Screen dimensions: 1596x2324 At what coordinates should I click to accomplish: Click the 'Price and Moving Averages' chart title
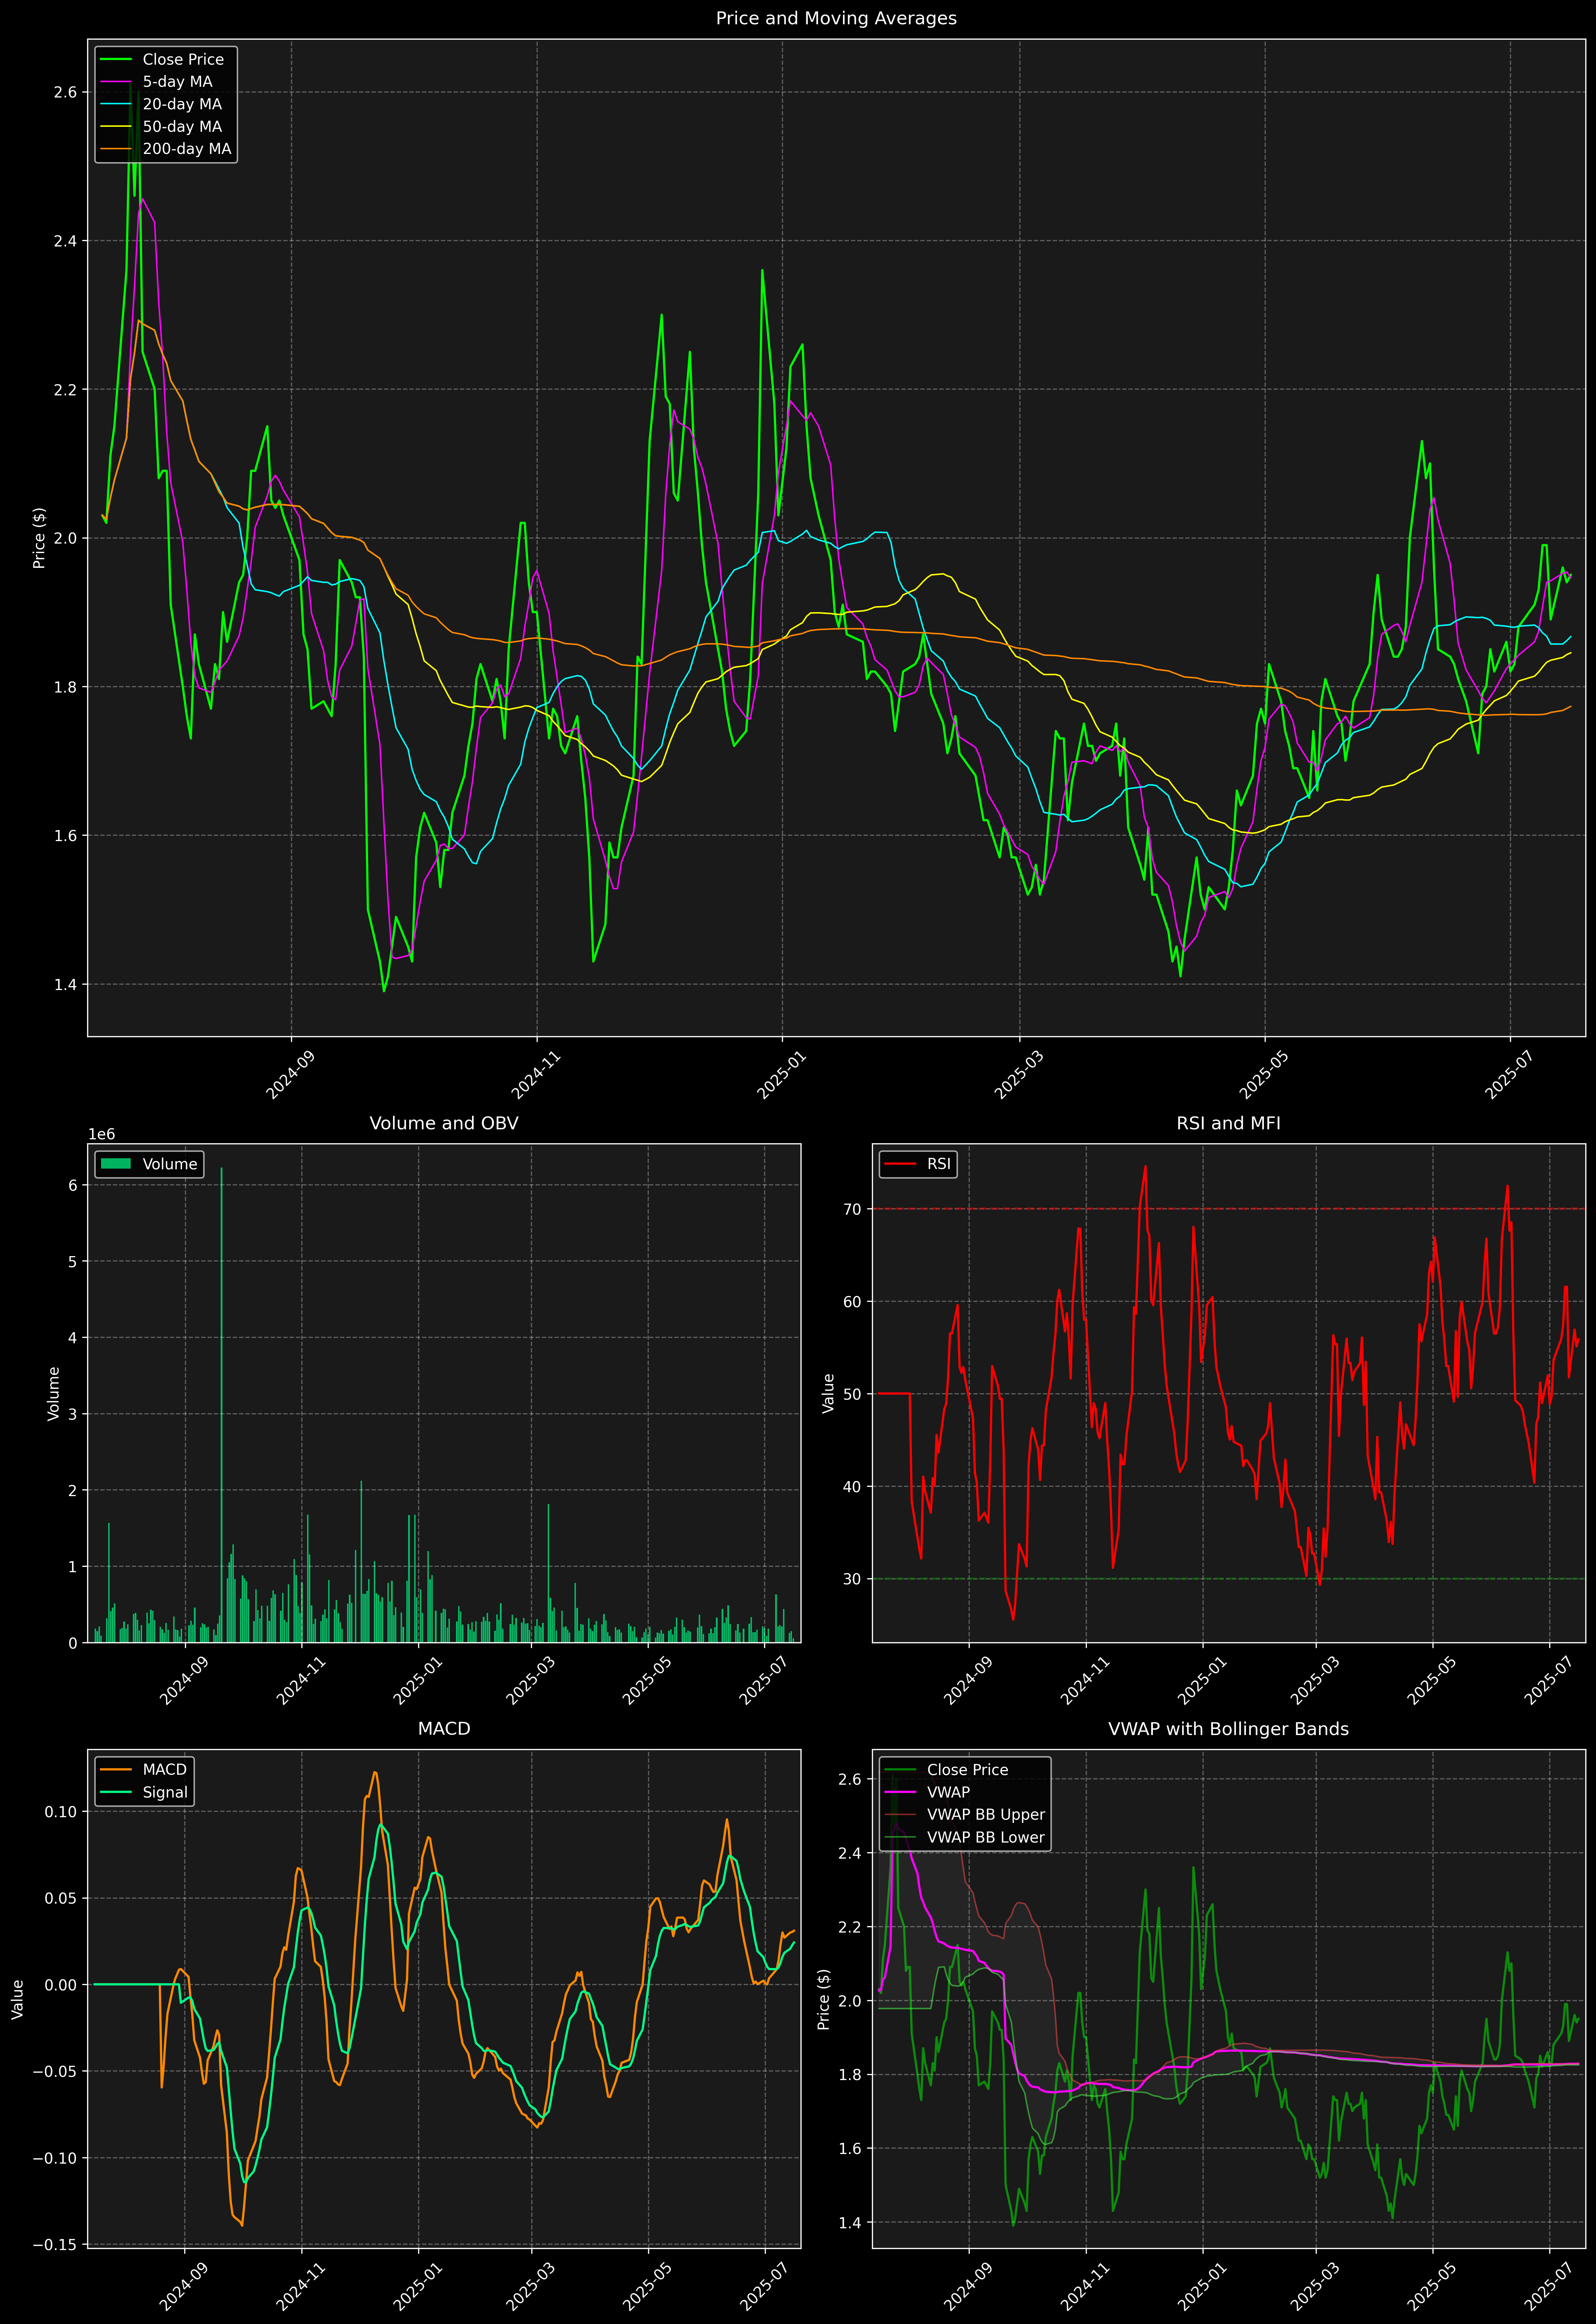[836, 18]
